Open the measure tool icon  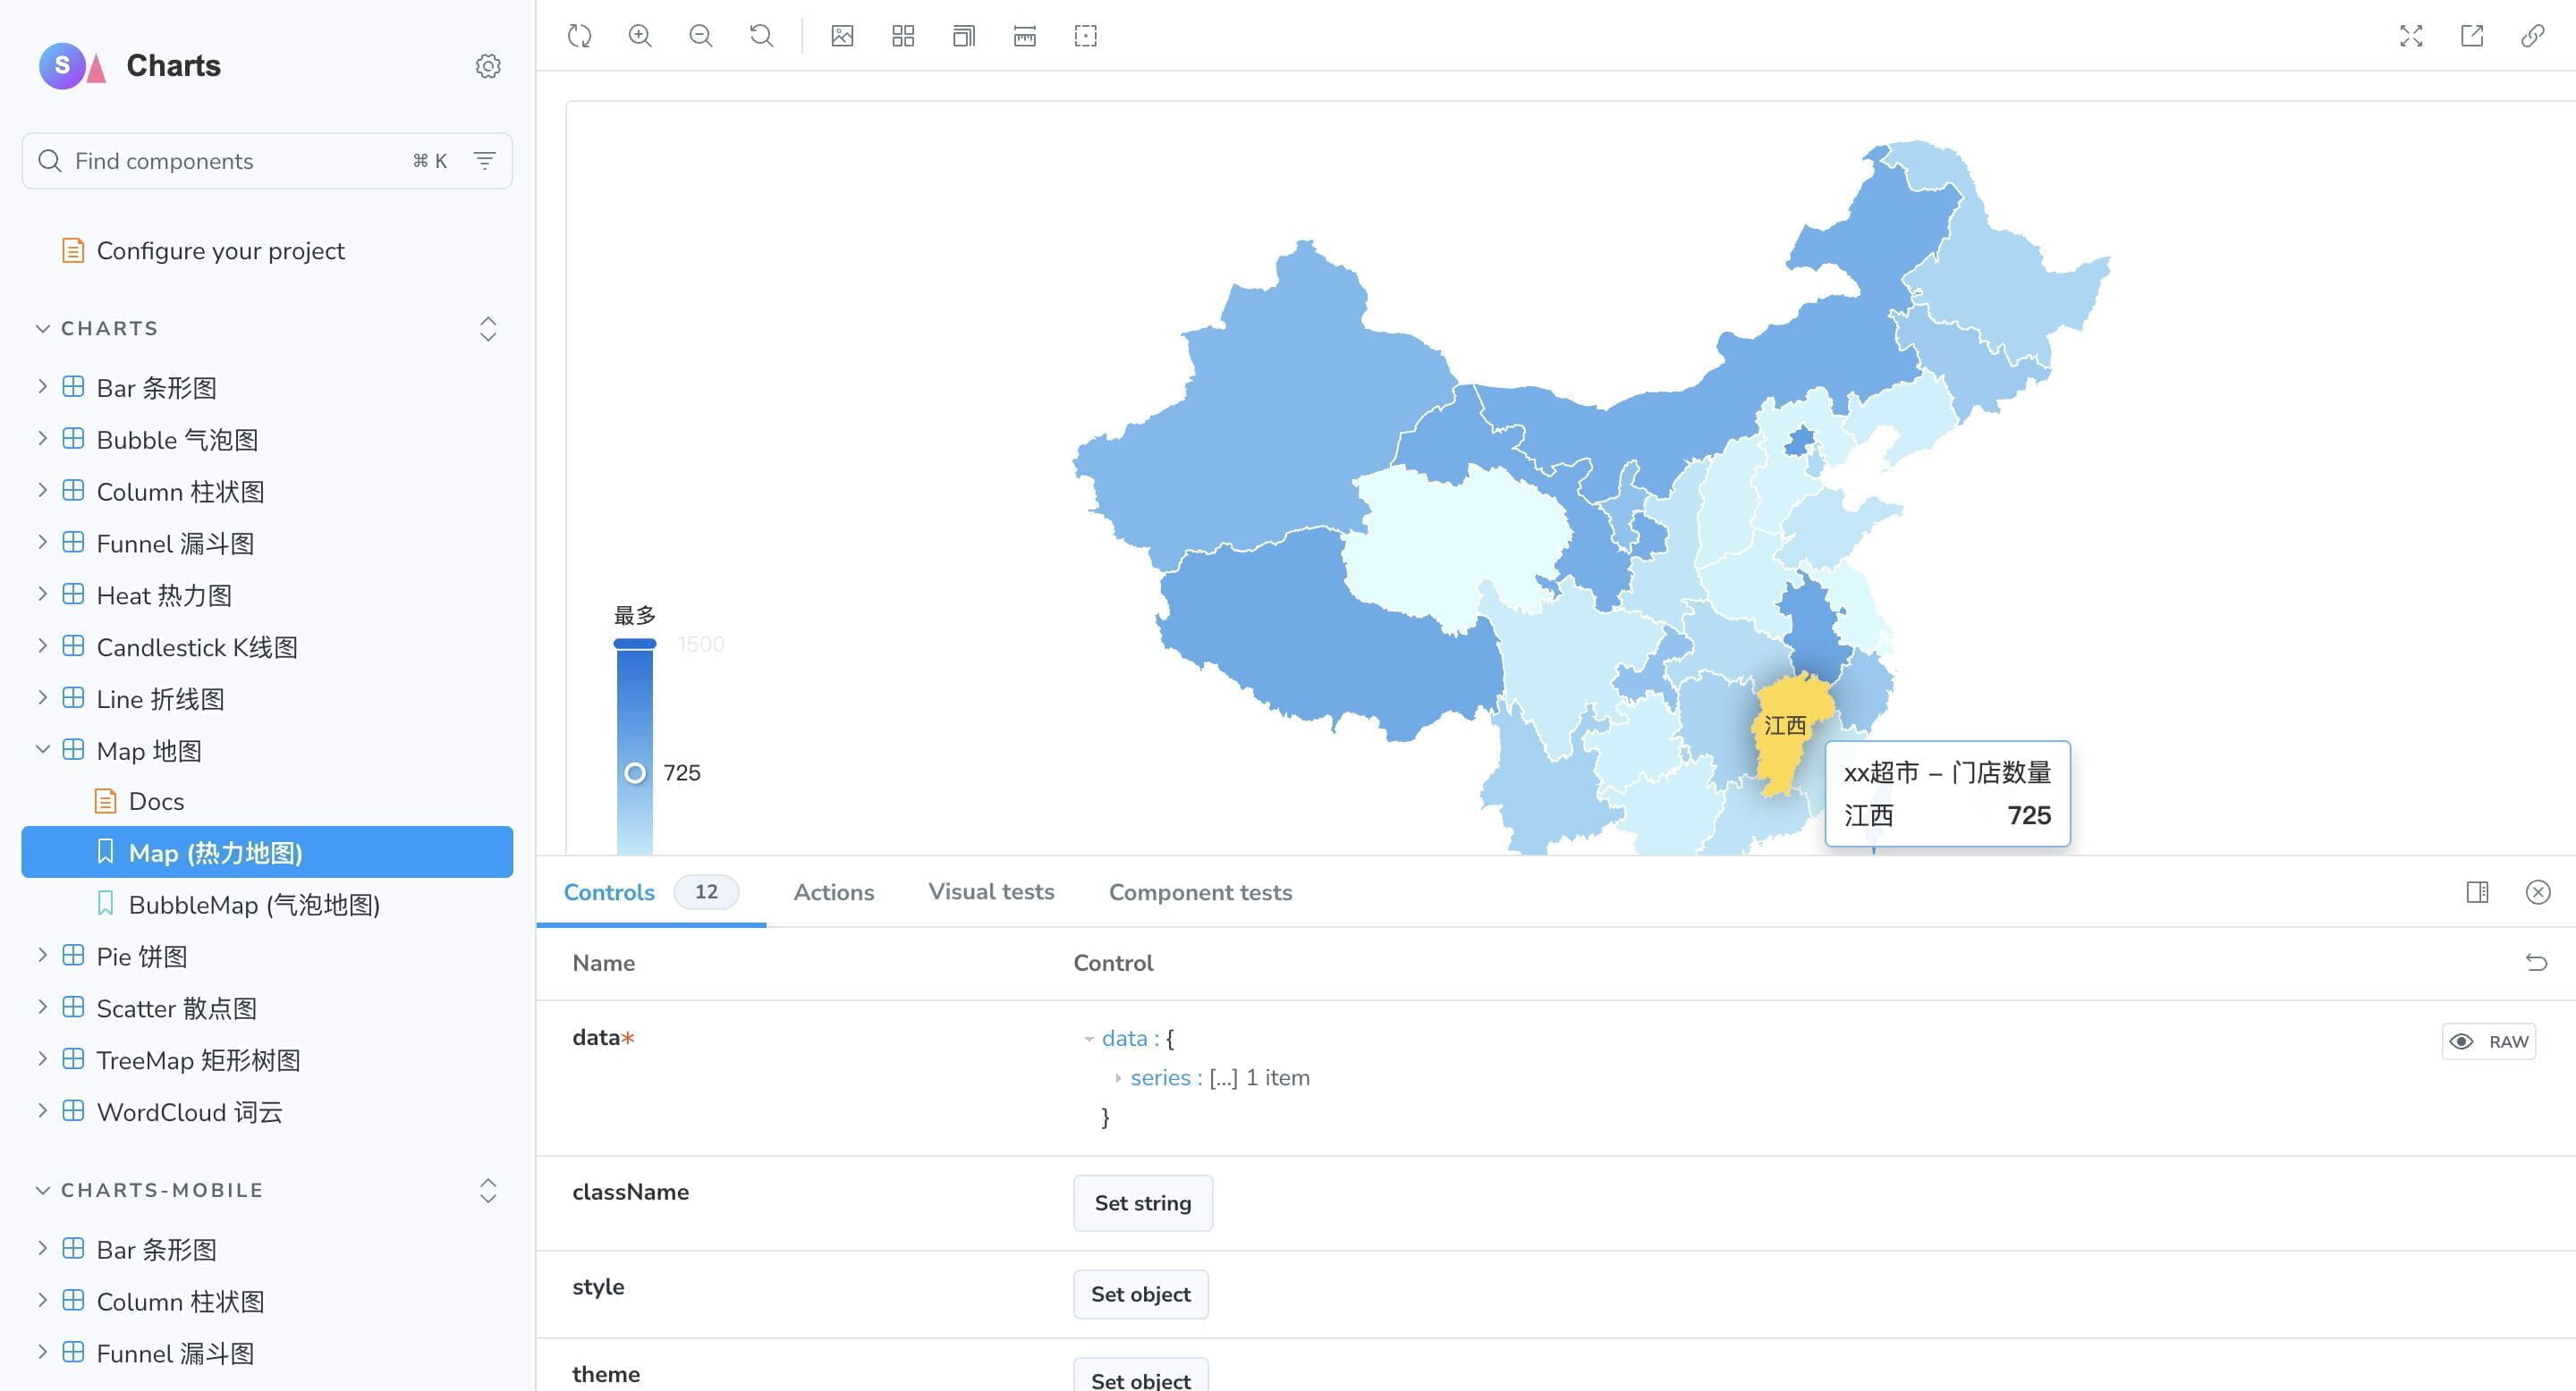point(1024,35)
